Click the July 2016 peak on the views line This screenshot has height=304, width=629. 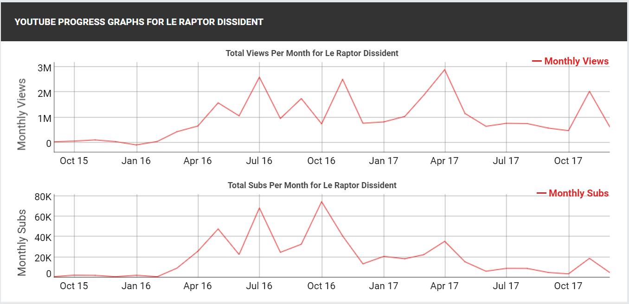click(259, 77)
